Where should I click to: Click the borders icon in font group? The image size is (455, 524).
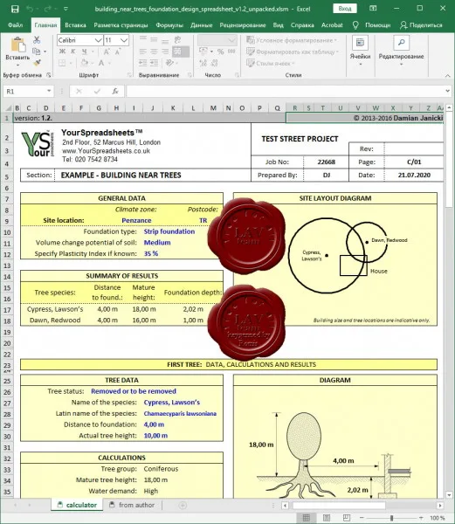[x=62, y=63]
